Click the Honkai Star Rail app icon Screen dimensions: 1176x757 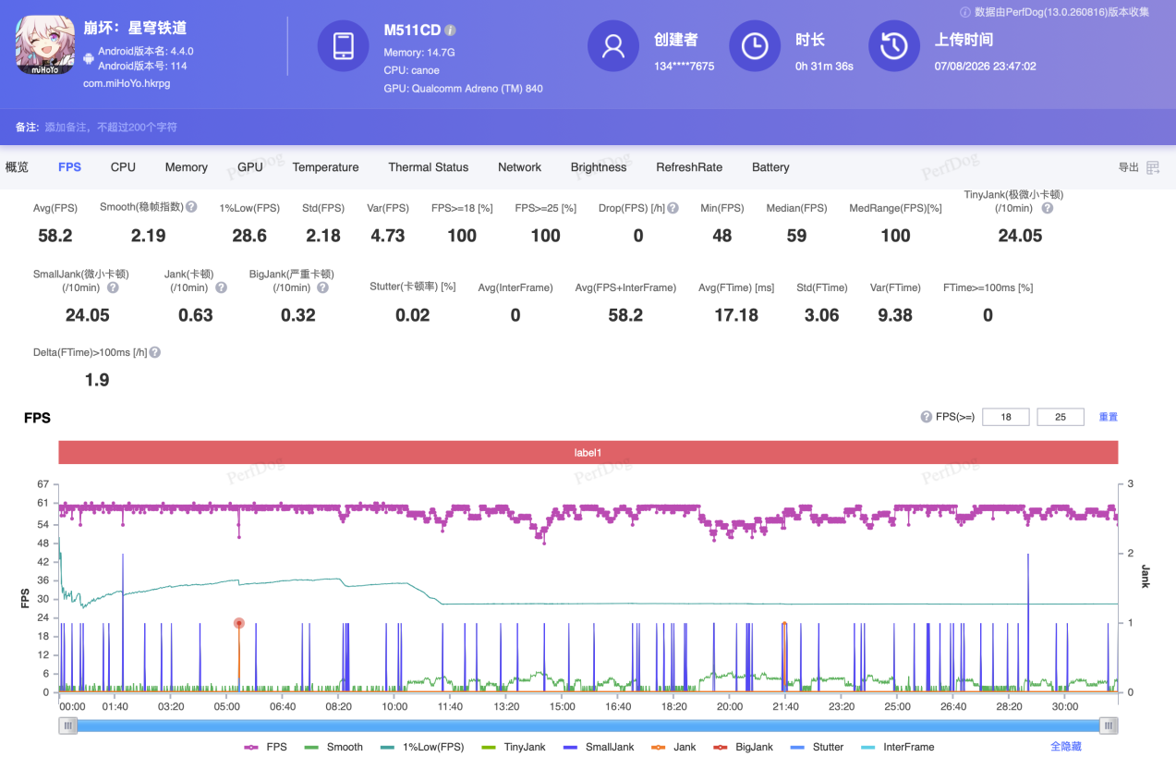[x=44, y=46]
